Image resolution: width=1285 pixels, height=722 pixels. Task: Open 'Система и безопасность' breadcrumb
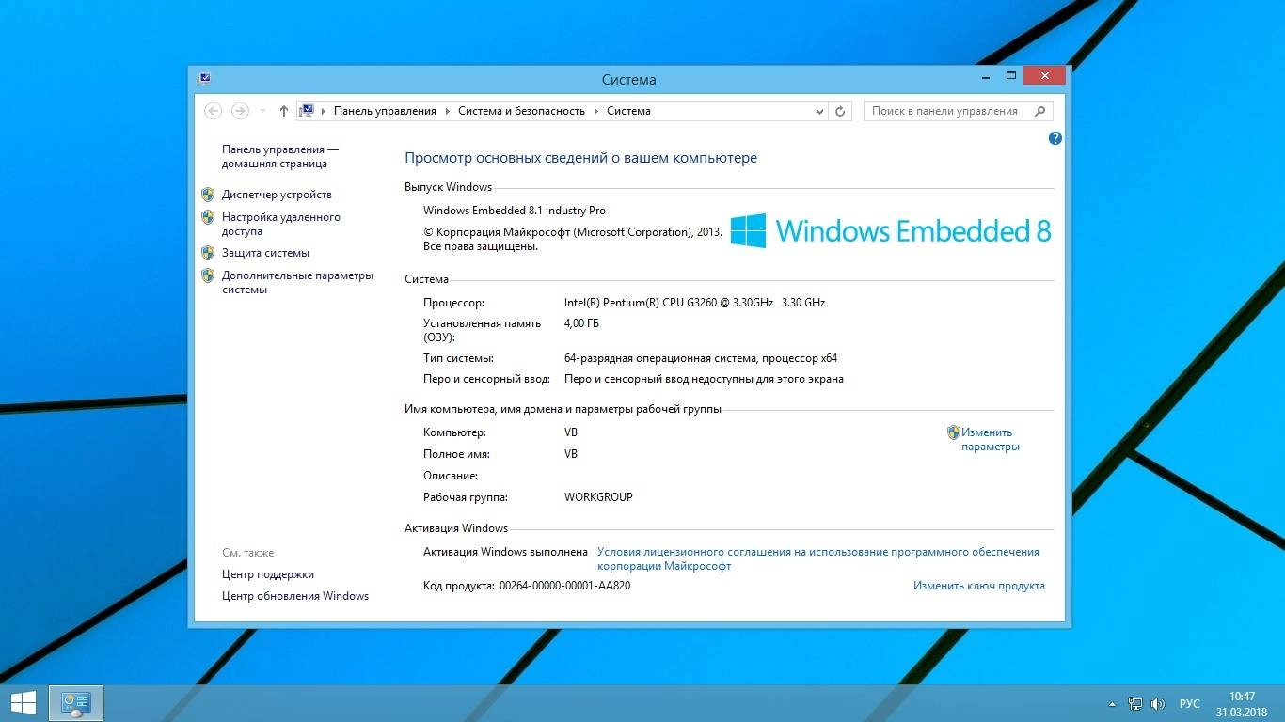point(521,111)
